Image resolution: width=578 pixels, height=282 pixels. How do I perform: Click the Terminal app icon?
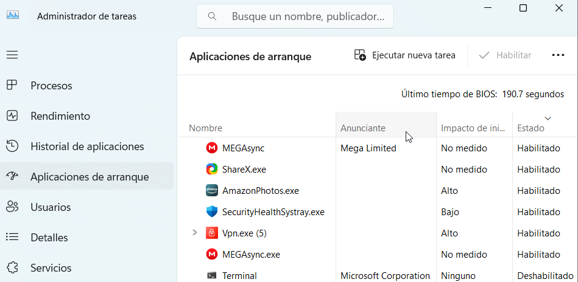[x=212, y=275]
